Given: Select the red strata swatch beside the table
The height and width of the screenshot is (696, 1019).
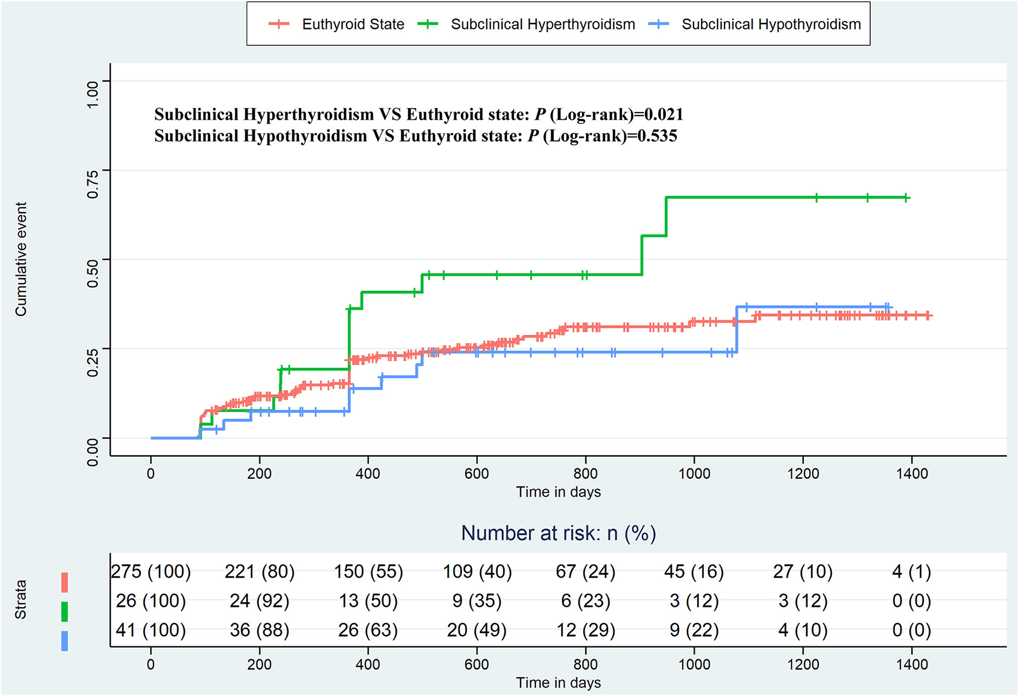Looking at the screenshot, I should click(x=64, y=582).
